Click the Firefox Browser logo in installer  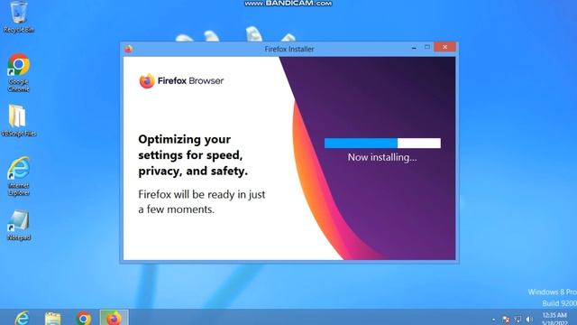pos(181,81)
